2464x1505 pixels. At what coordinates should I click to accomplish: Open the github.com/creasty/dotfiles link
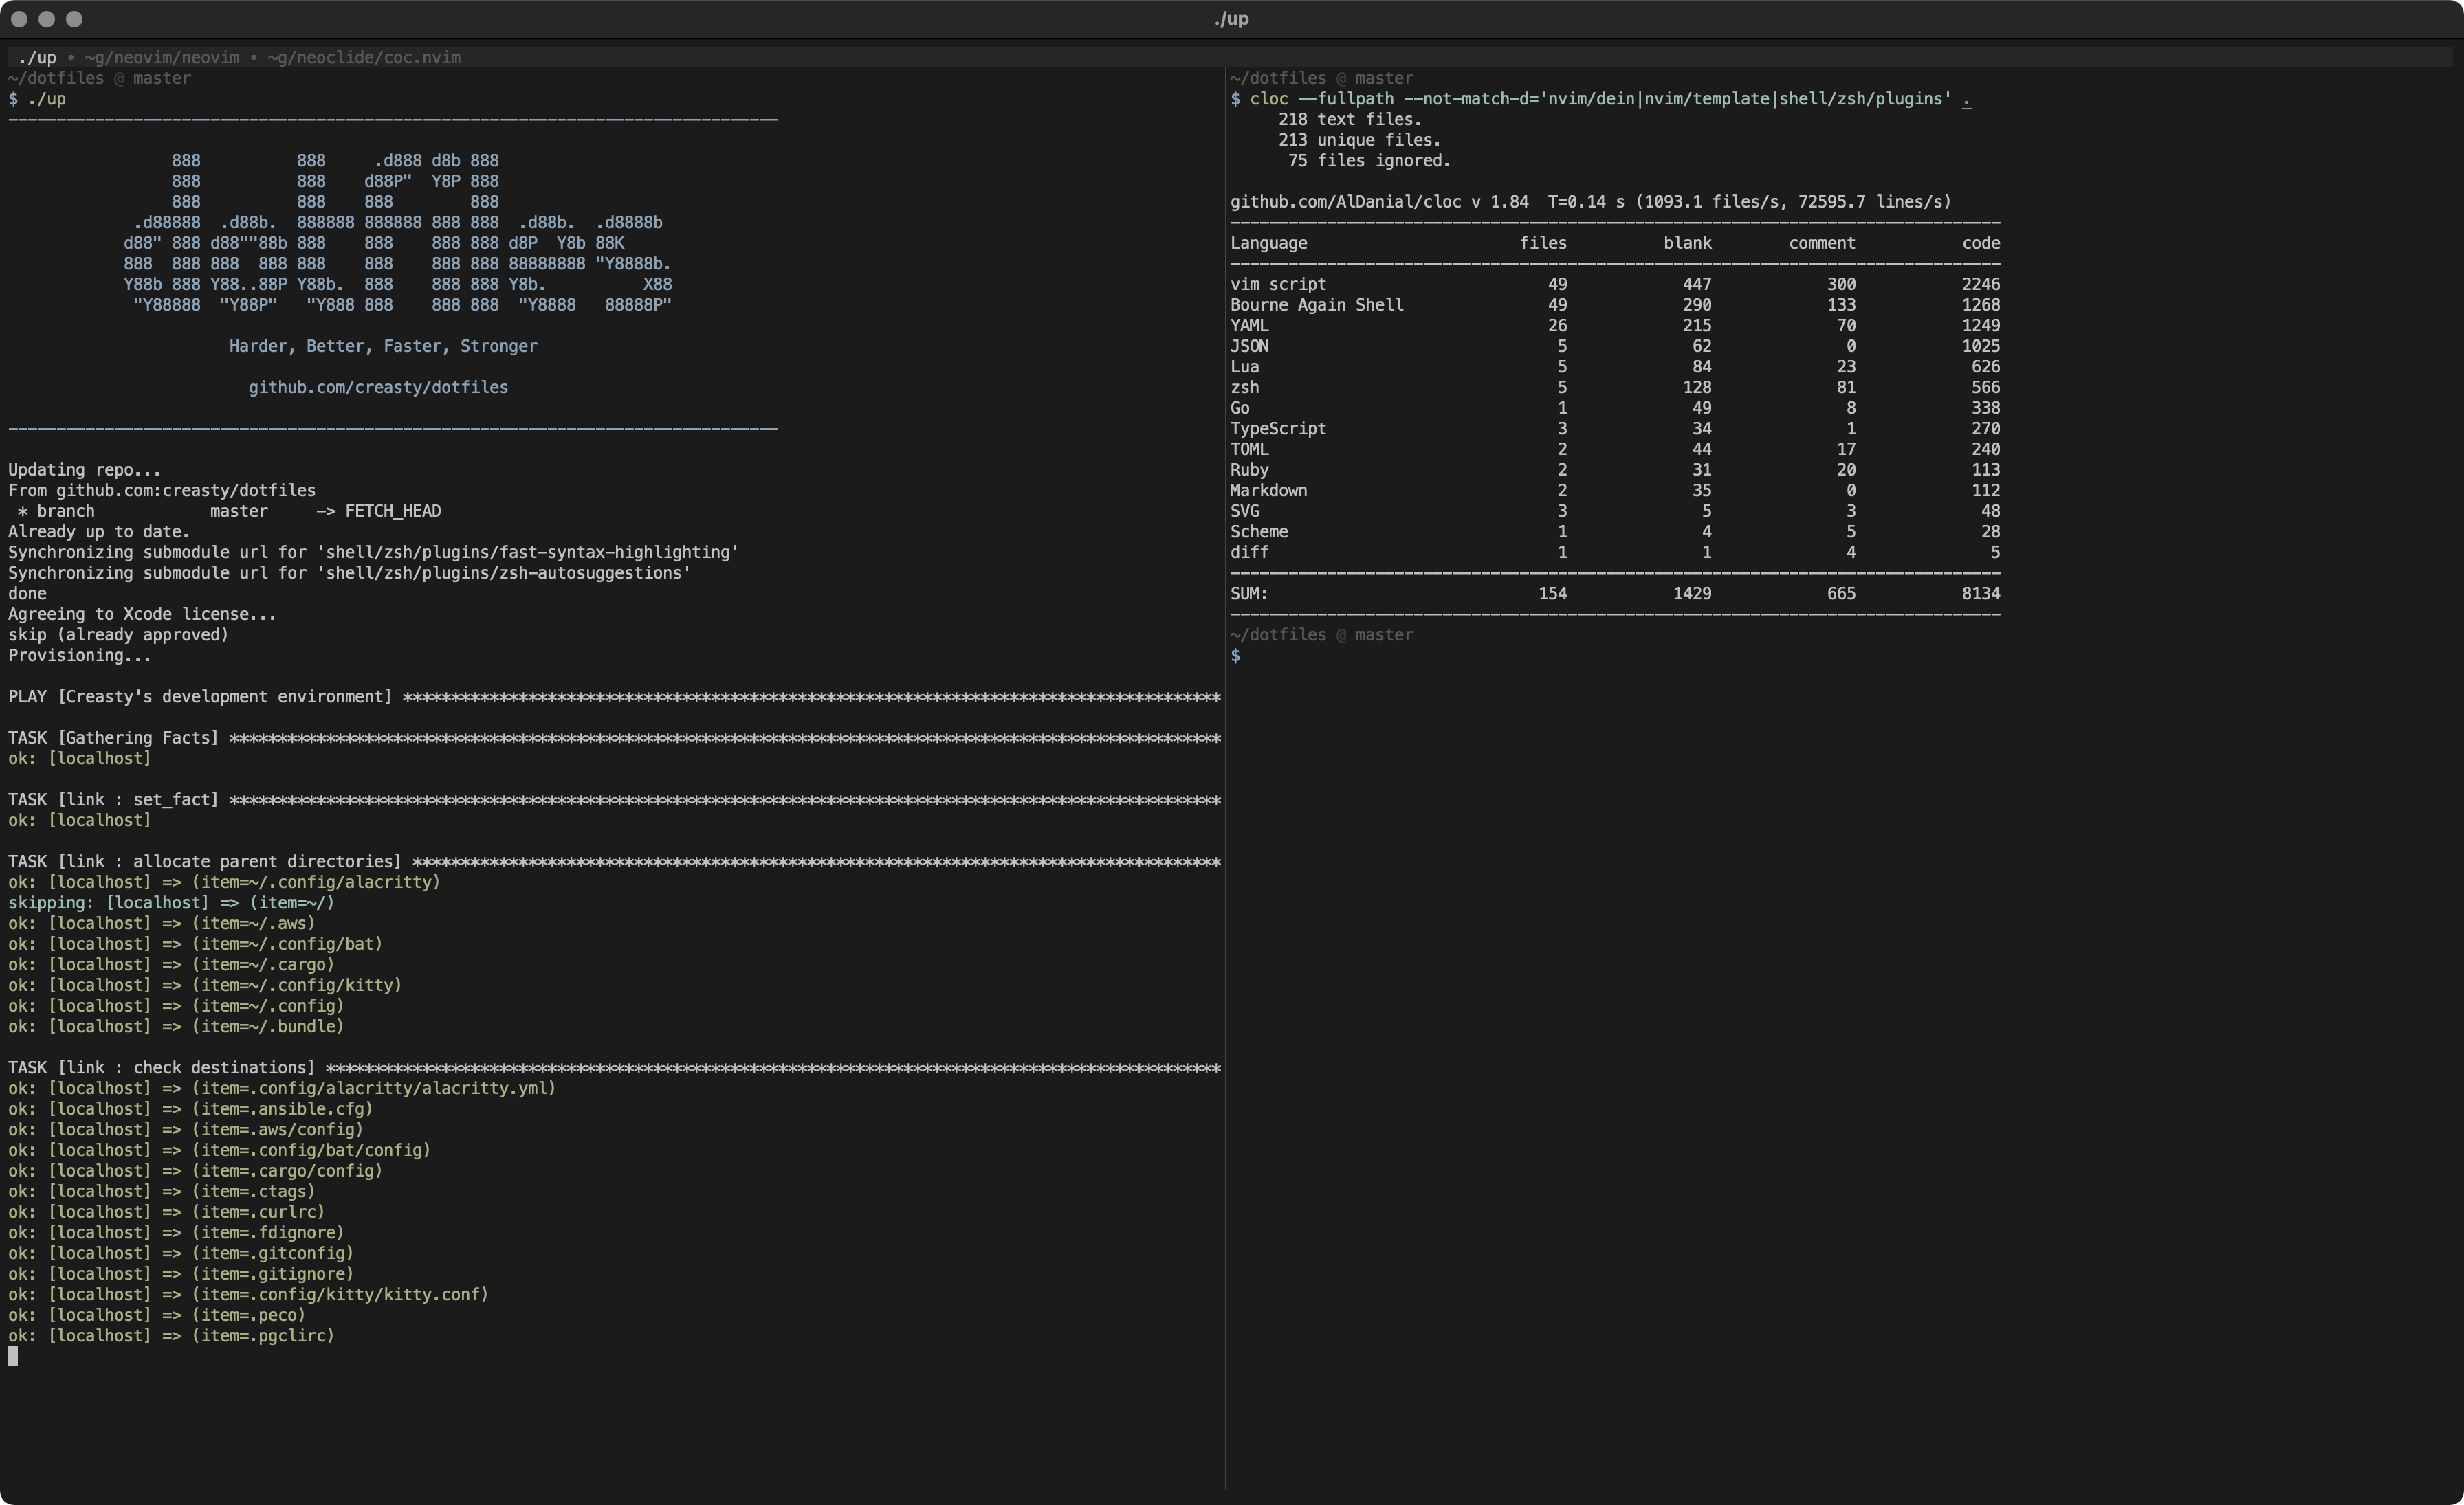point(378,388)
